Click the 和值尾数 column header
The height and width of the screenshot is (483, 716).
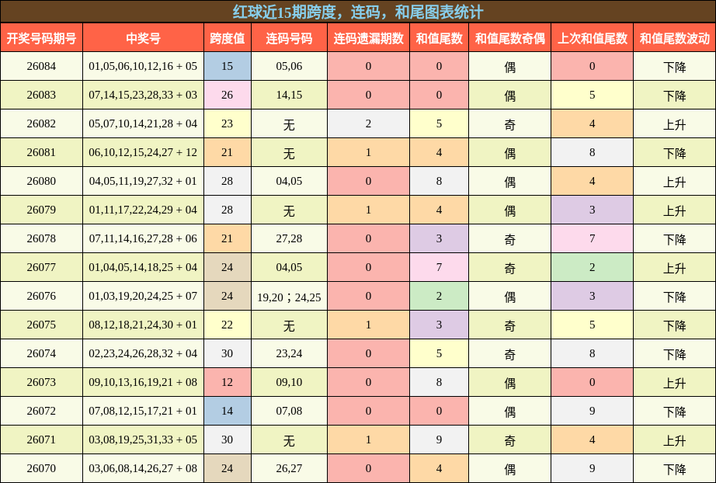(x=440, y=38)
